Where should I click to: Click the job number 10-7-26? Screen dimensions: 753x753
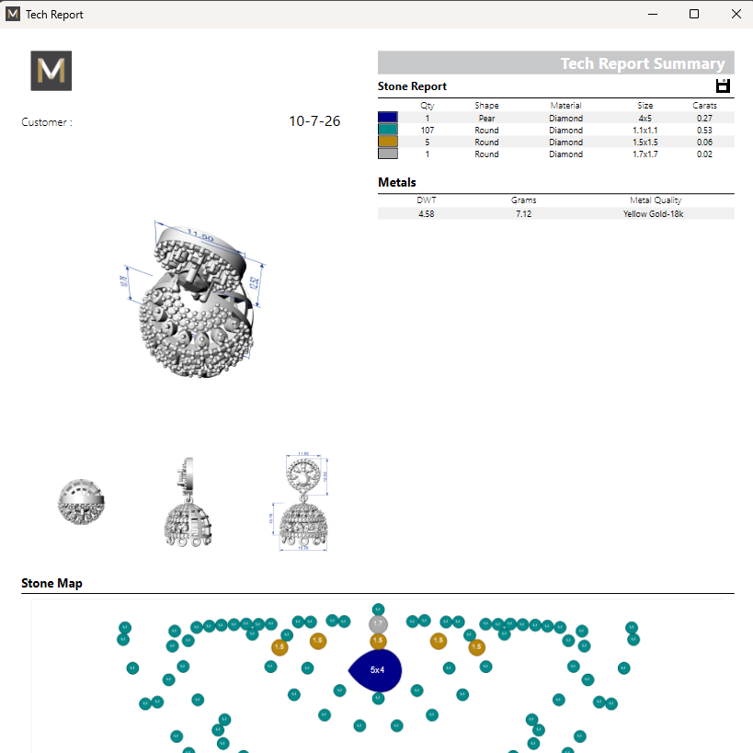tap(314, 121)
